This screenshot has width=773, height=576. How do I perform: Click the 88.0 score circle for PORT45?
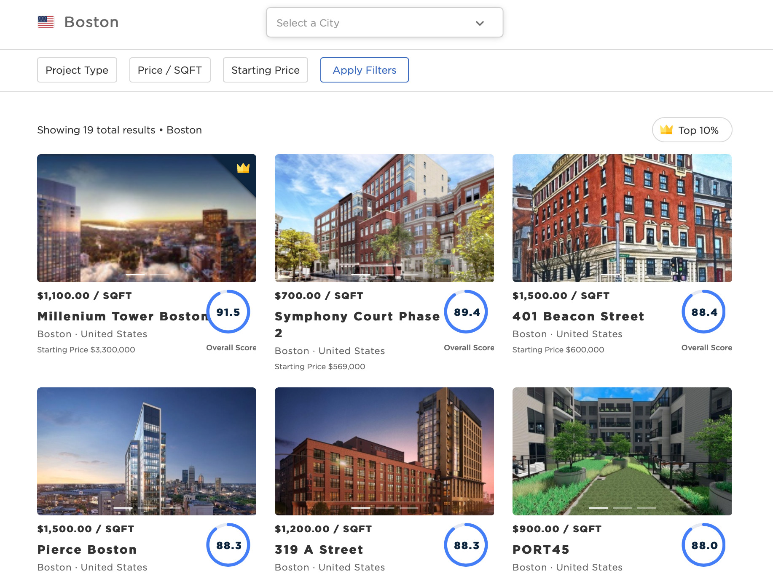point(704,545)
